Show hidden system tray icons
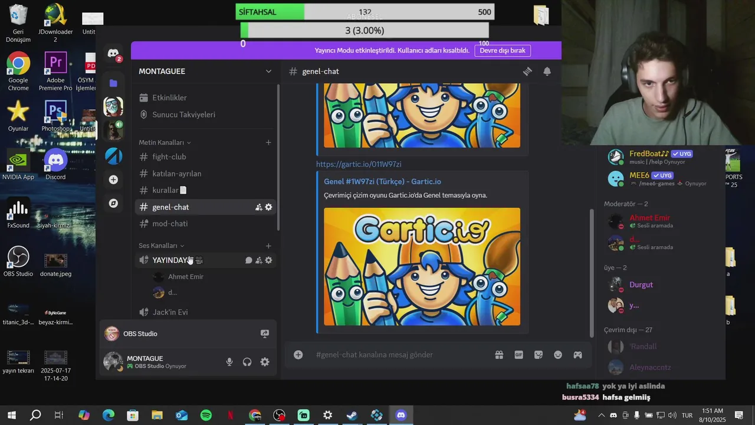 (x=601, y=416)
